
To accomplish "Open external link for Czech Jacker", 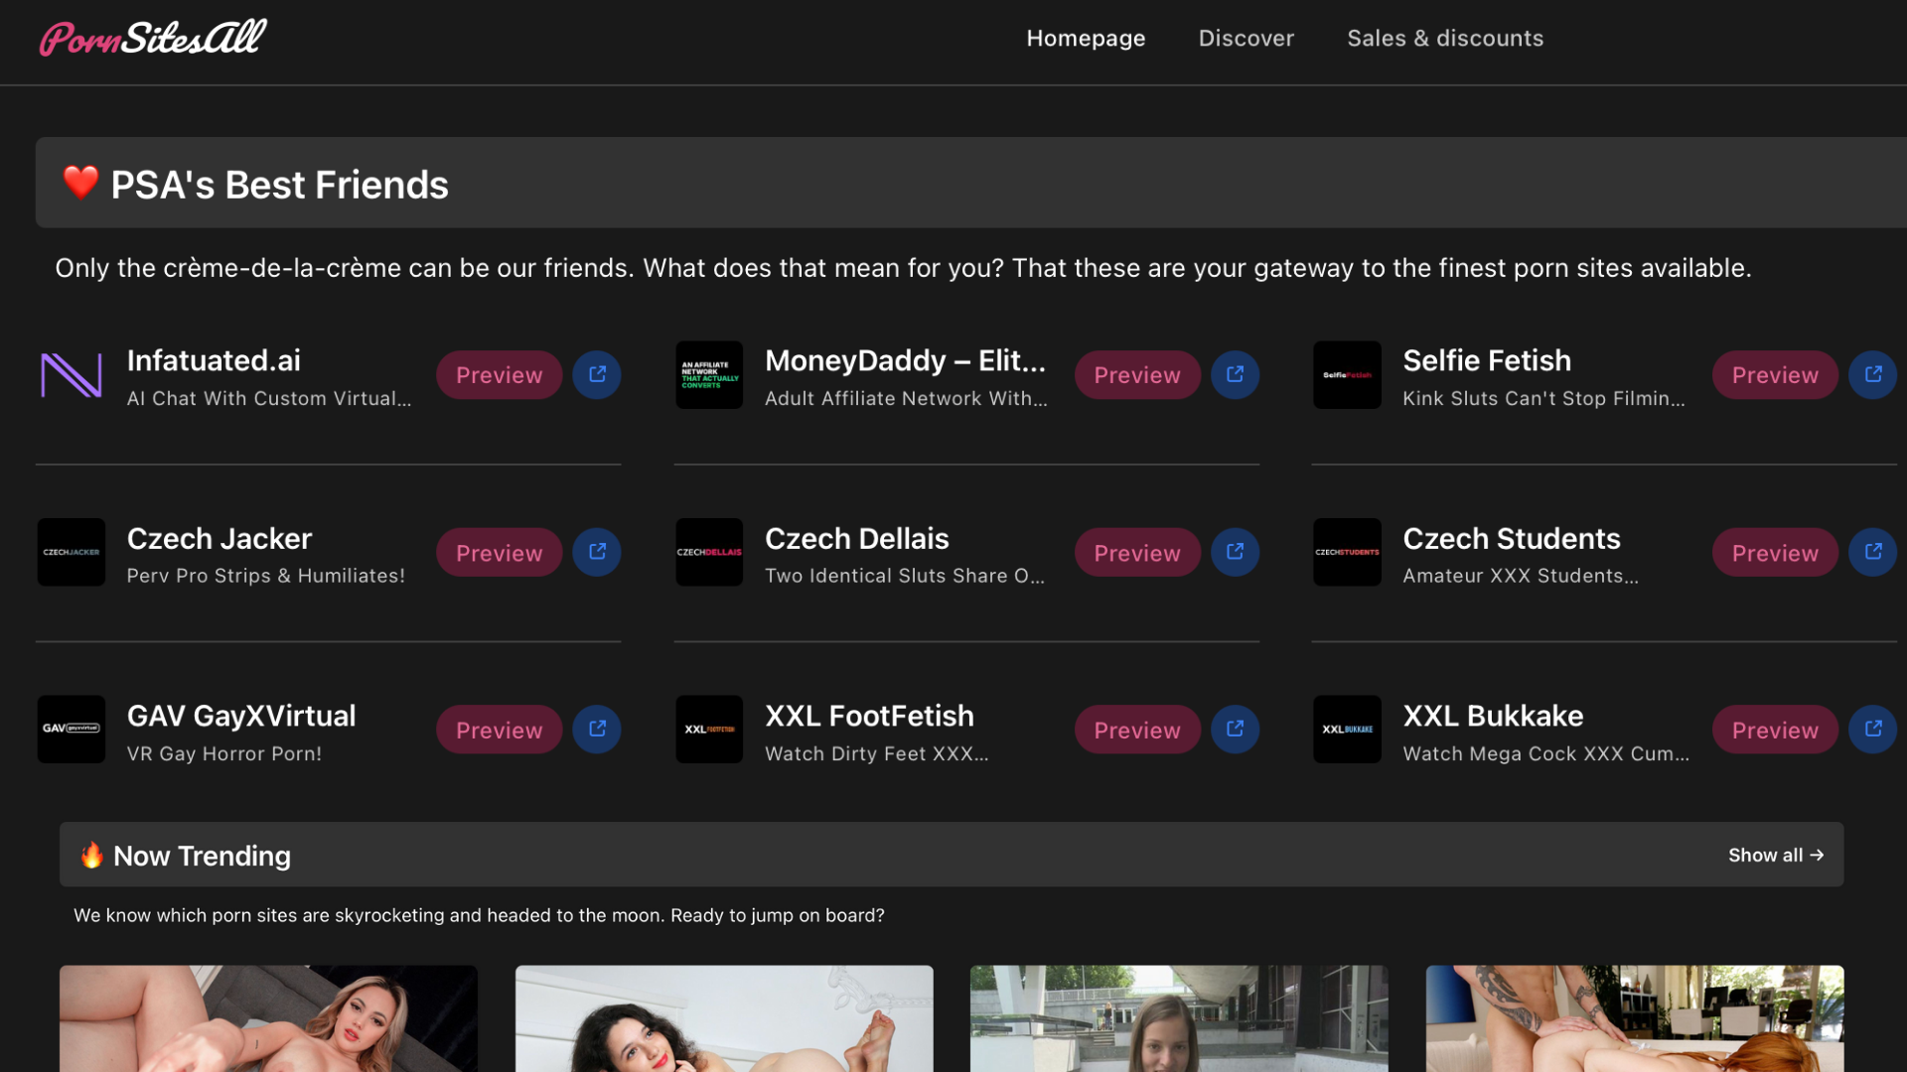I will point(597,552).
